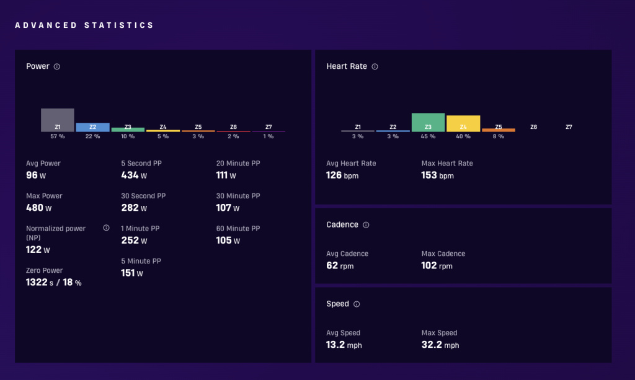
Task: Click the Max Heart Rate label
Action: pos(447,164)
